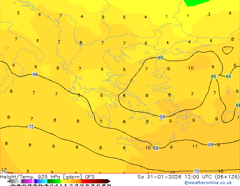Viewport: 240px width, 186px height.
Task: Click the gray left arrow end of legend
Action: [9, 181]
